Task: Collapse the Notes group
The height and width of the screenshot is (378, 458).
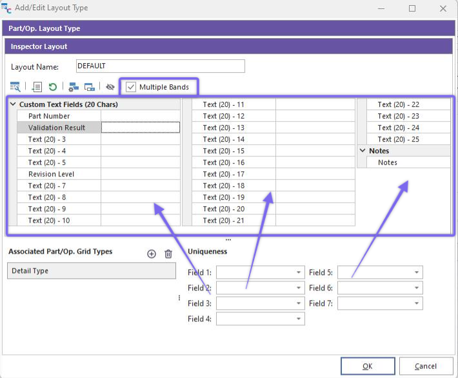Action: click(363, 151)
